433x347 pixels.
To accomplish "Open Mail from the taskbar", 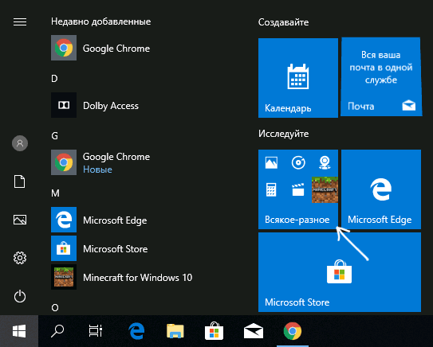I will coord(254,331).
